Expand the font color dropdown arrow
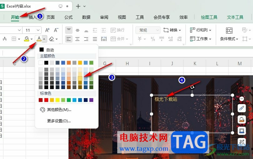 [x=44, y=39]
